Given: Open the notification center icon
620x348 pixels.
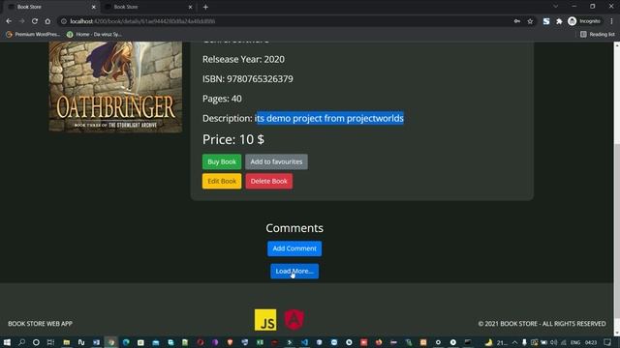Looking at the screenshot, I should [607, 342].
